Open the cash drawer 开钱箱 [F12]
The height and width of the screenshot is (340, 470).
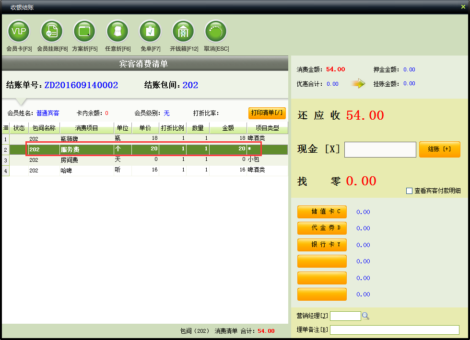pyautogui.click(x=183, y=32)
